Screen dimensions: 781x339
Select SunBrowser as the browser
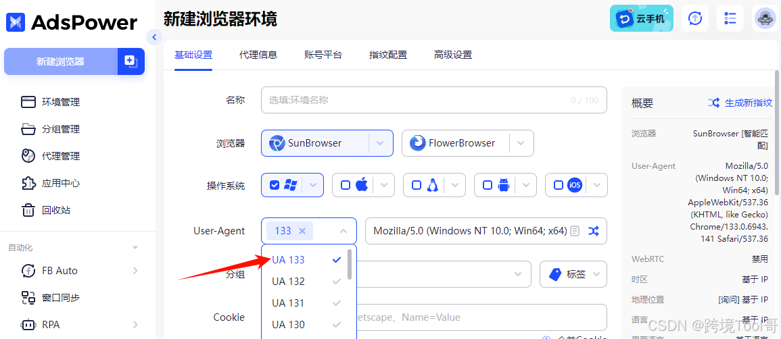coord(315,143)
